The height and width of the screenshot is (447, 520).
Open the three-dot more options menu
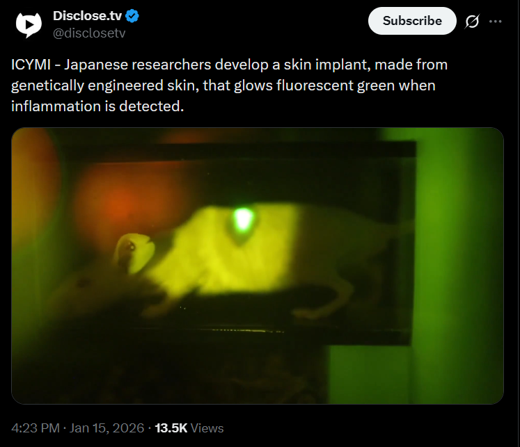pos(496,22)
